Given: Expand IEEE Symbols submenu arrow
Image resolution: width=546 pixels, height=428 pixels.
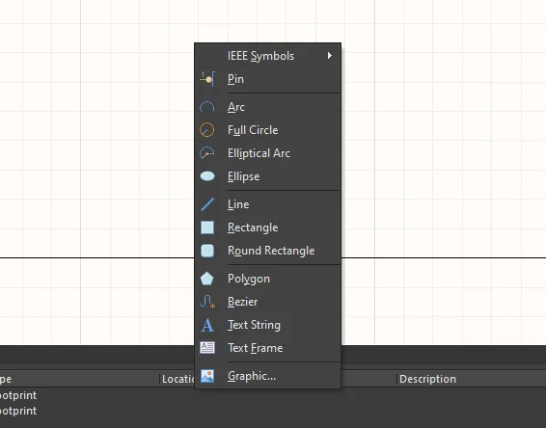Looking at the screenshot, I should [x=329, y=56].
